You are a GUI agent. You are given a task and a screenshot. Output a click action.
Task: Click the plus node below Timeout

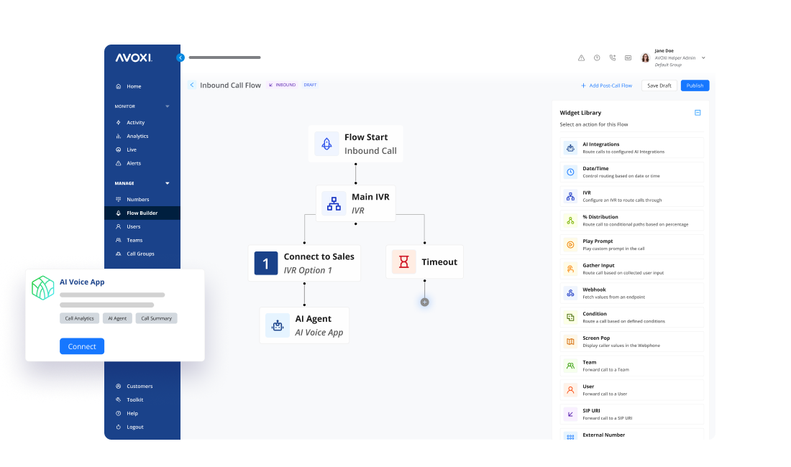click(x=424, y=302)
